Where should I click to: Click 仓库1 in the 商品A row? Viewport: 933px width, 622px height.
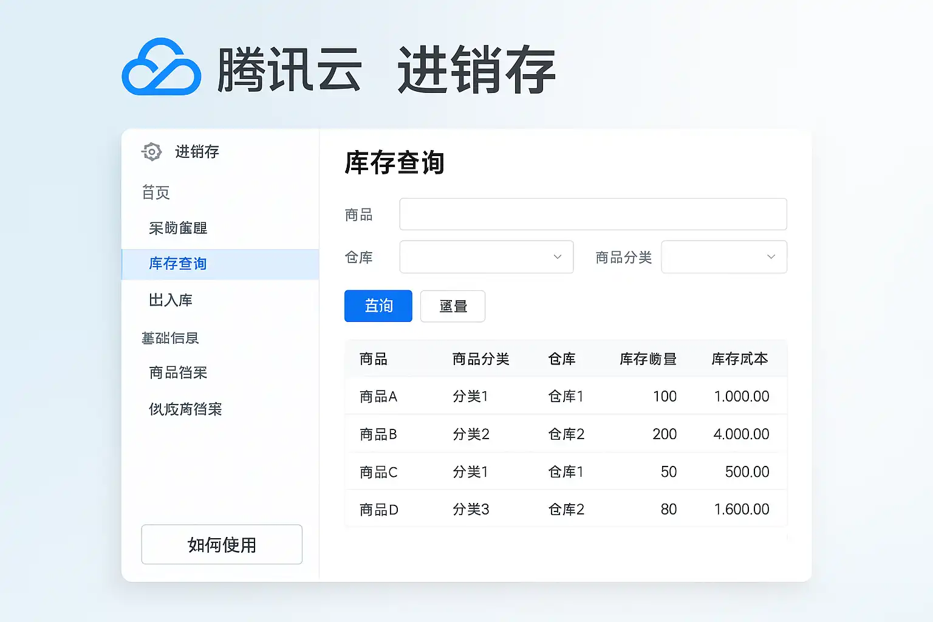(x=566, y=397)
